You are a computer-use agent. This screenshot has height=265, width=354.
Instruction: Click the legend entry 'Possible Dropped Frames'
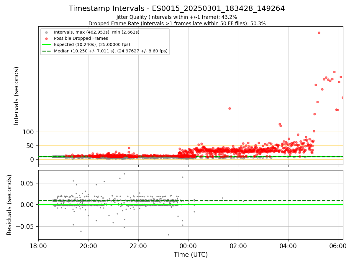coord(81,38)
